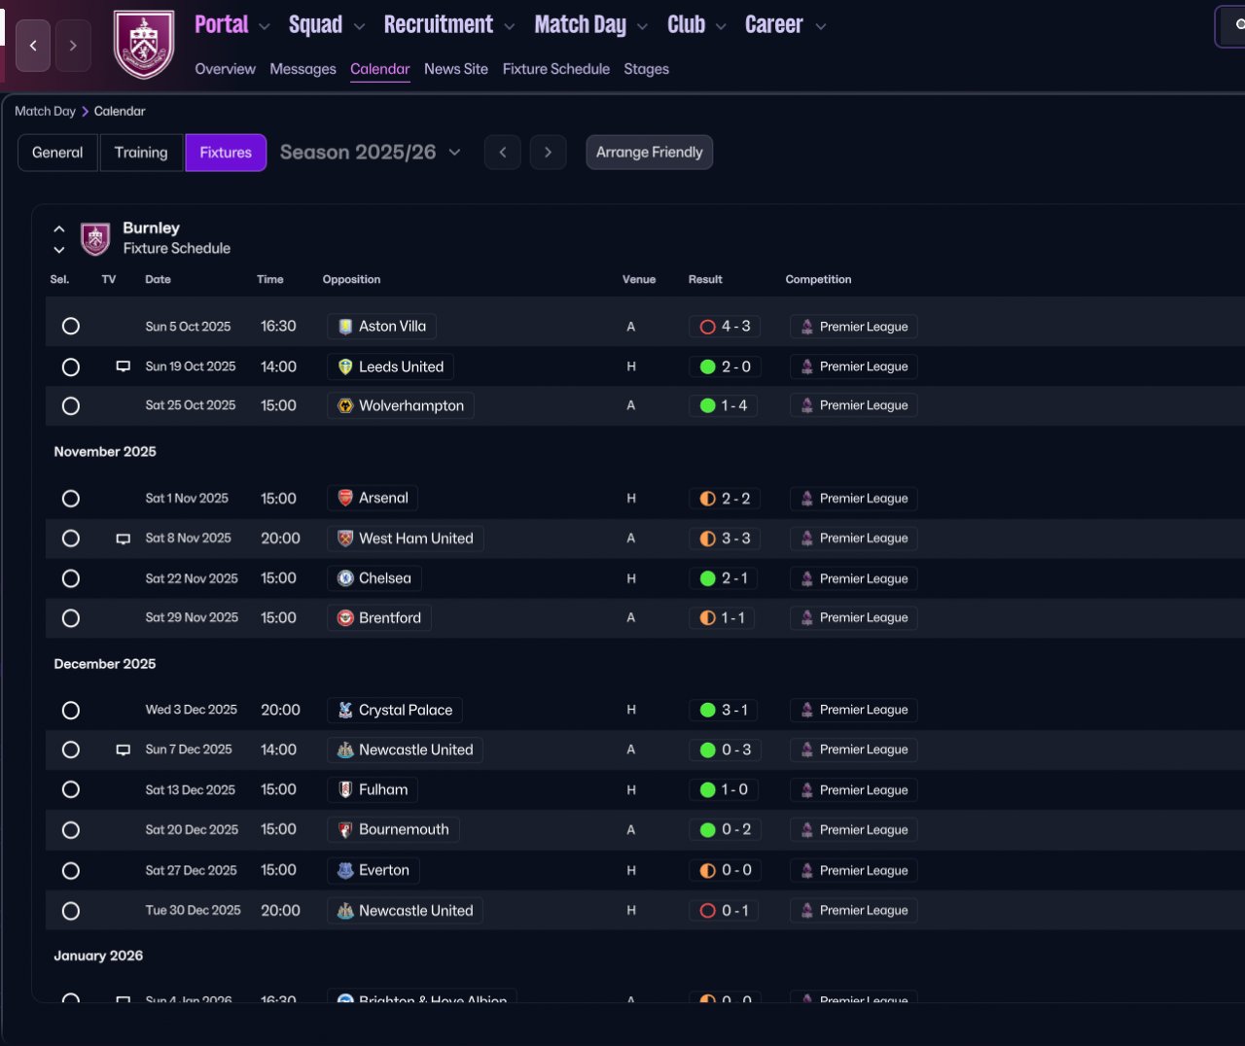Go to next season with right arrow
The width and height of the screenshot is (1245, 1046).
[x=549, y=153]
